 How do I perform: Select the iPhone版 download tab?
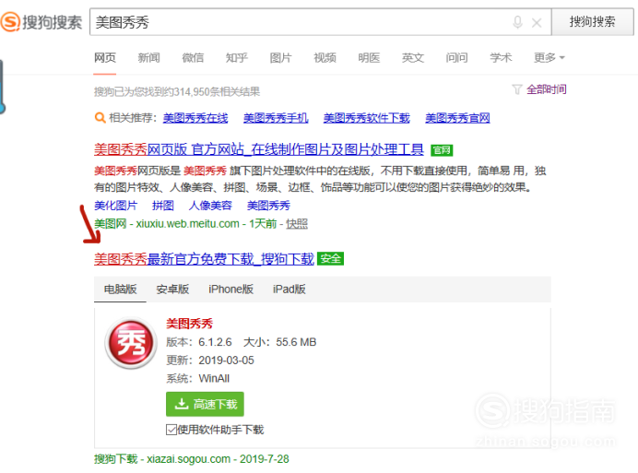[x=231, y=289]
